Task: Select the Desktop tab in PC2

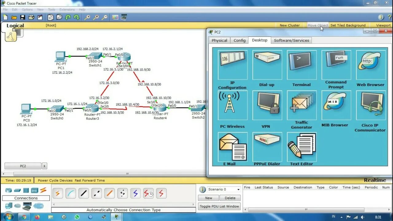Action: coord(260,40)
